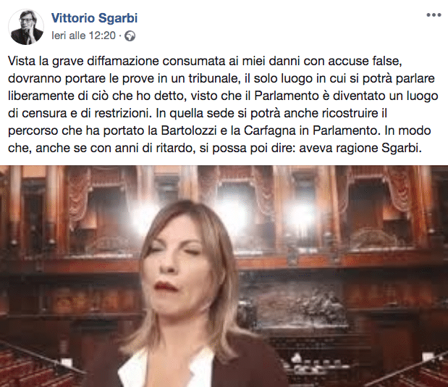Click the text line beginning 'liberamente di ciò'
The height and width of the screenshot is (387, 448).
[223, 96]
